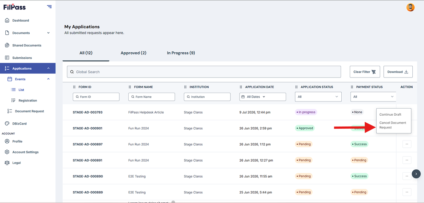Viewport: 424px width, 203px height.
Task: Open the Application Status filter dropdown
Action: tap(318, 97)
